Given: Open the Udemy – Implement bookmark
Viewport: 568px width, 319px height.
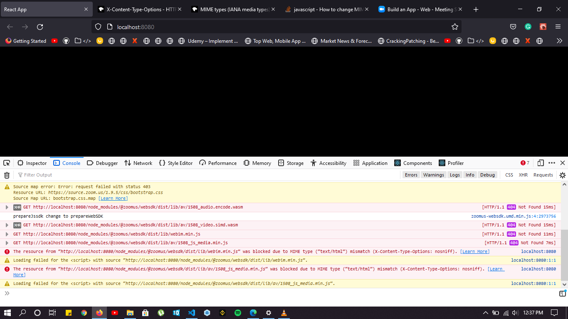Looking at the screenshot, I should (x=208, y=41).
